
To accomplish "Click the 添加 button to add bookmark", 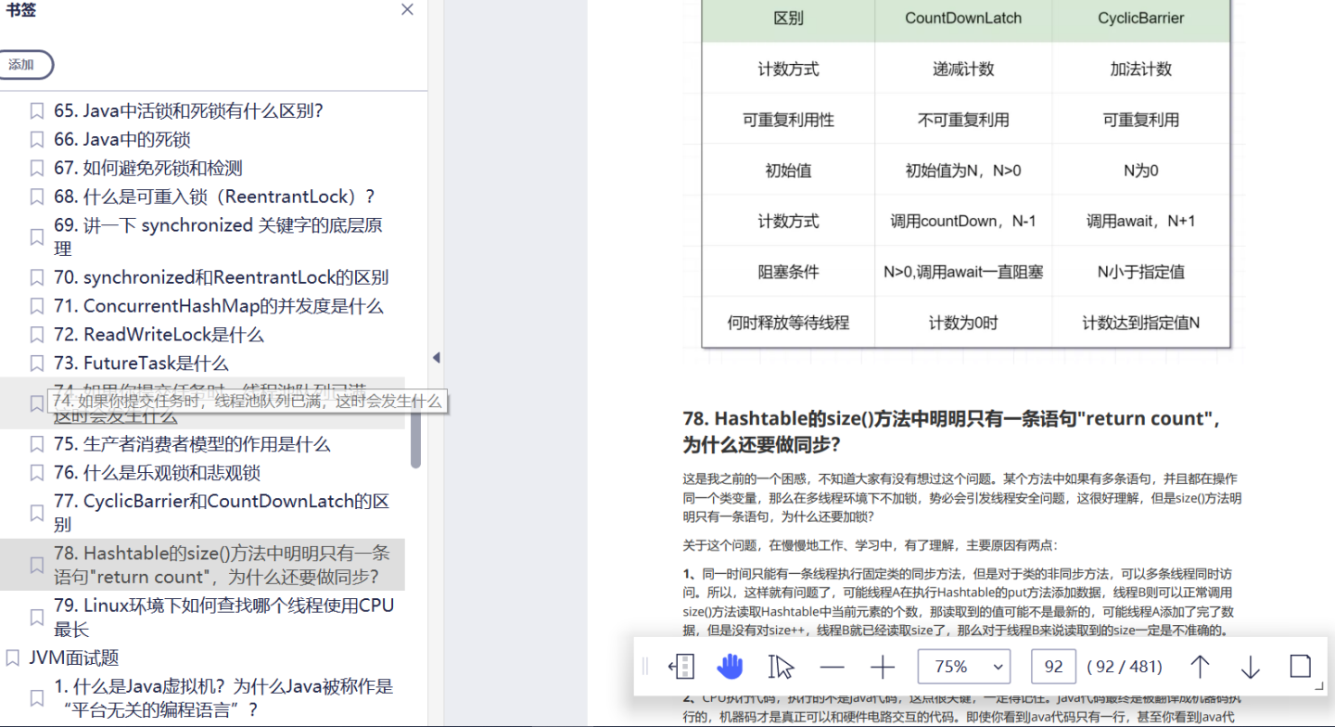I will pos(26,65).
